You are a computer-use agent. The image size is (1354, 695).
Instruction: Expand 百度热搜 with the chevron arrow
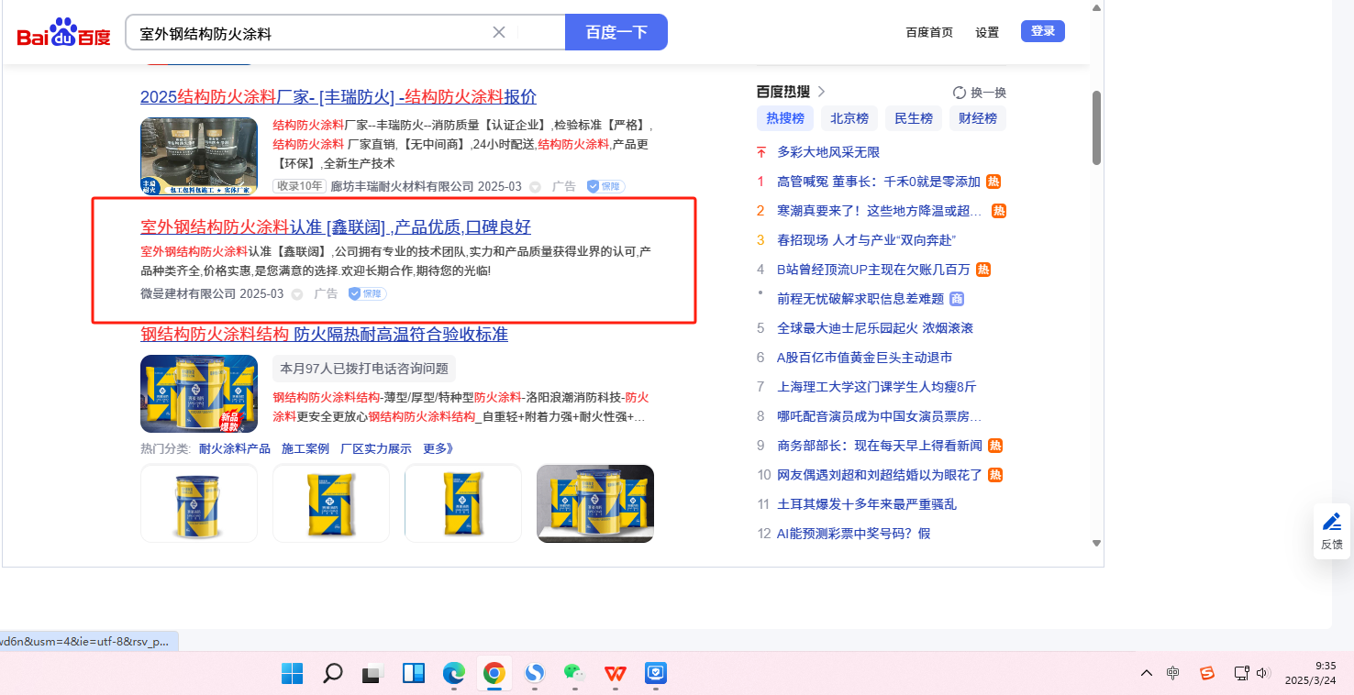tap(822, 92)
